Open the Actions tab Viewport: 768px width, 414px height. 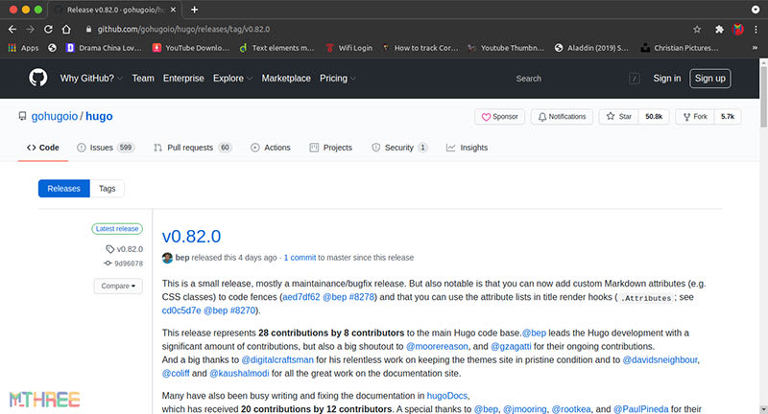pyautogui.click(x=271, y=148)
